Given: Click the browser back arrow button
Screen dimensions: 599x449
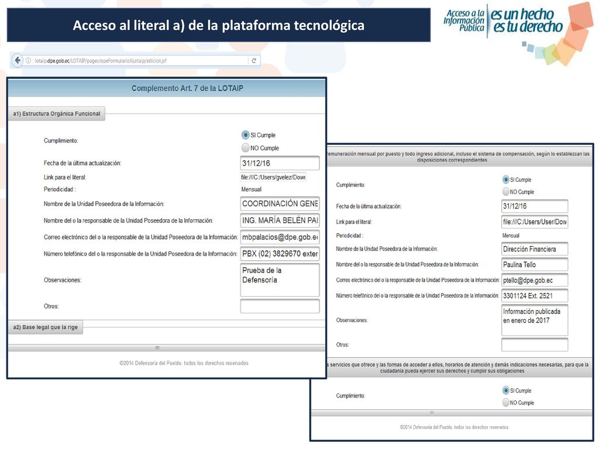Looking at the screenshot, I should click(18, 60).
